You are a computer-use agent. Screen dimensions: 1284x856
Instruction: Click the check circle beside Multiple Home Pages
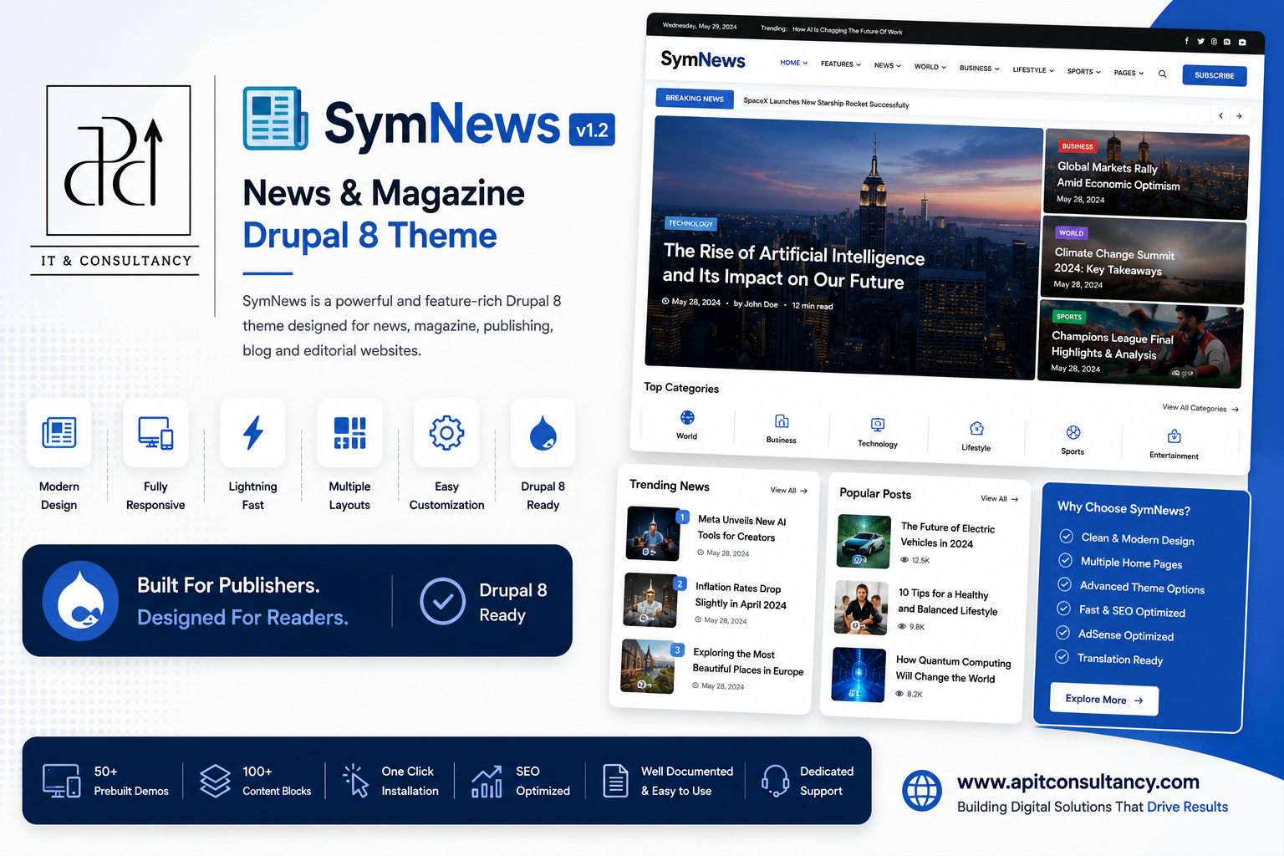tap(1065, 560)
